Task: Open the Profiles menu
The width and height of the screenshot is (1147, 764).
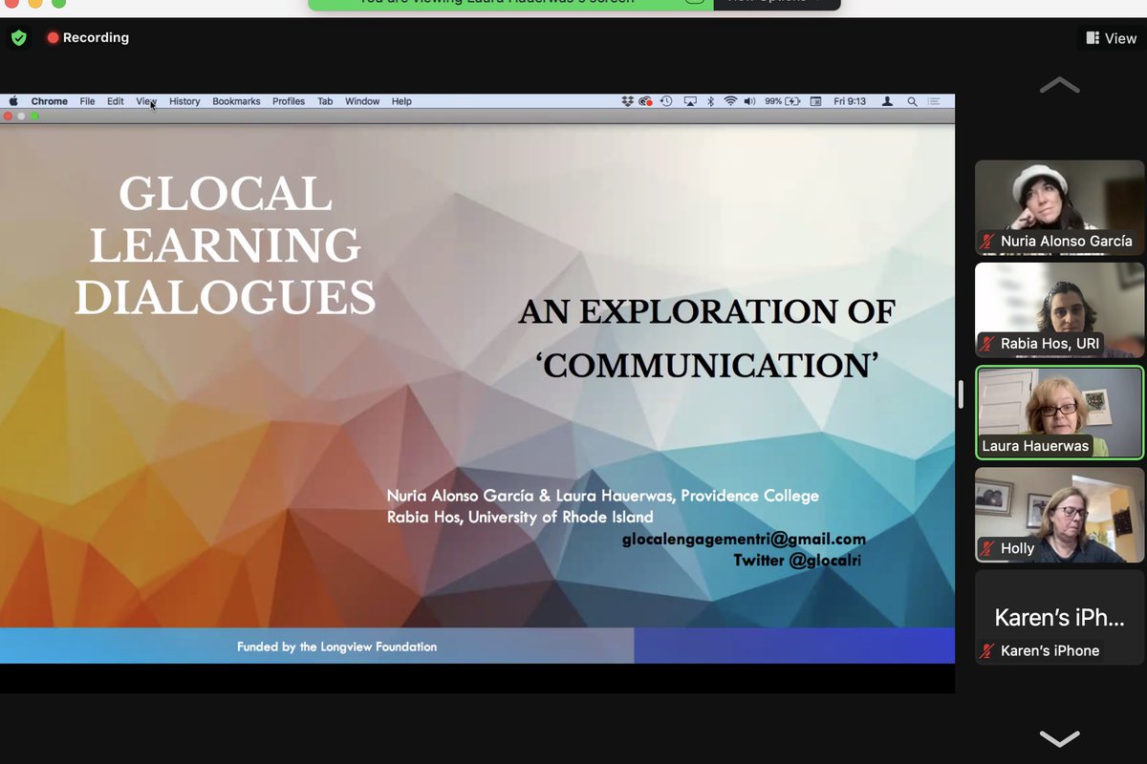Action: (289, 101)
